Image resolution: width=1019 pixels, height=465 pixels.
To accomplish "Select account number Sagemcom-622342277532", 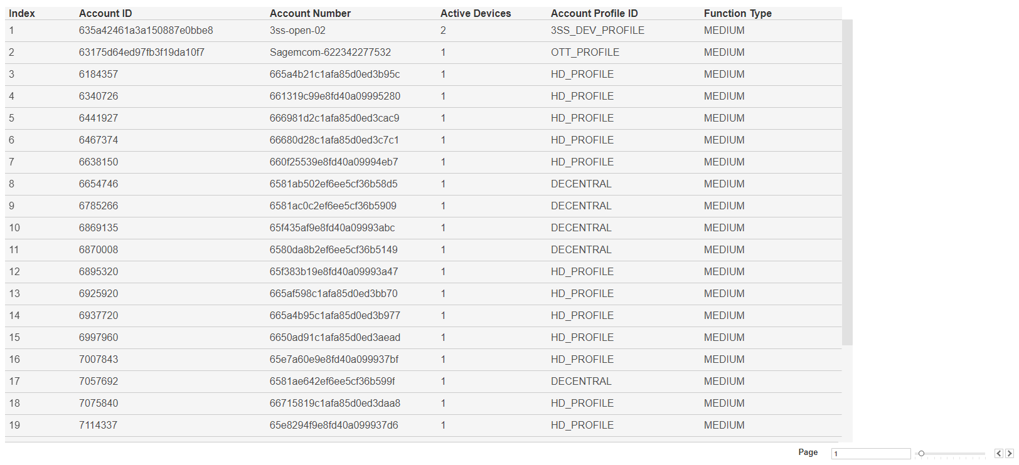I will pos(330,52).
